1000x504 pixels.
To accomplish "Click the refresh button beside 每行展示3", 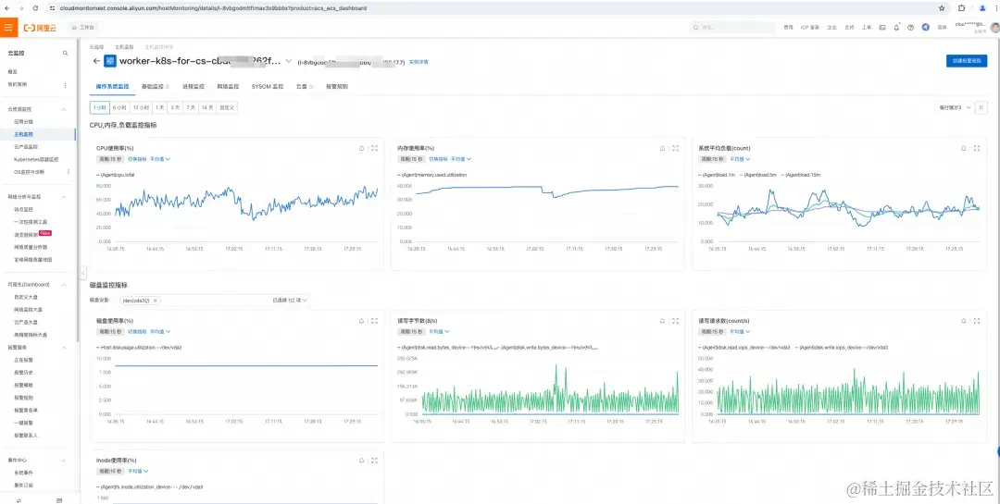I will [x=981, y=107].
